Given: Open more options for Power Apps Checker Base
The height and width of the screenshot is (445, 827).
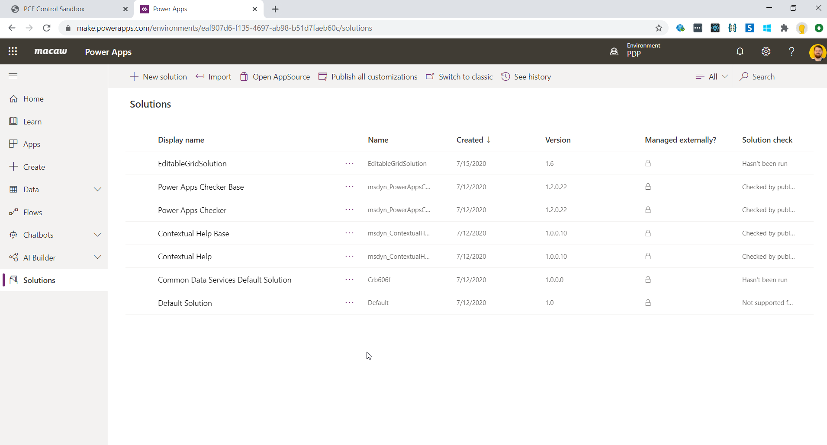Looking at the screenshot, I should pyautogui.click(x=350, y=187).
